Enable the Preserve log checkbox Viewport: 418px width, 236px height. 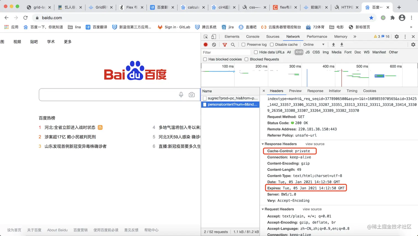coord(243,44)
